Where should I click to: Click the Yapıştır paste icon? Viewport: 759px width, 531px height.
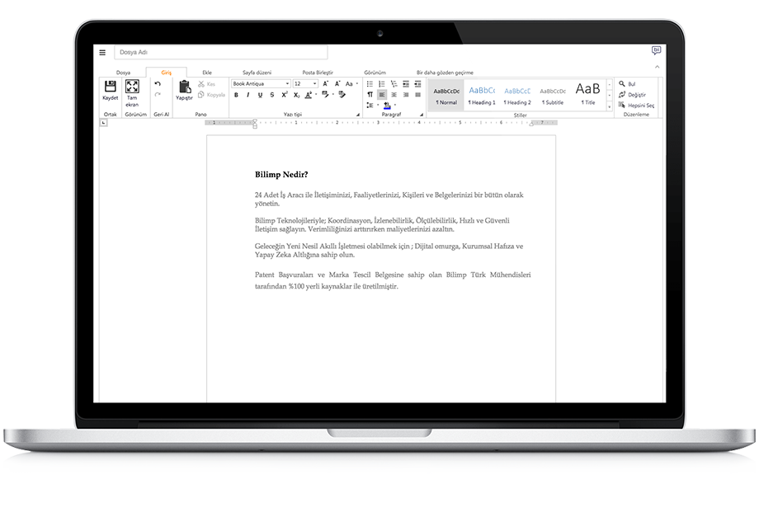click(184, 87)
